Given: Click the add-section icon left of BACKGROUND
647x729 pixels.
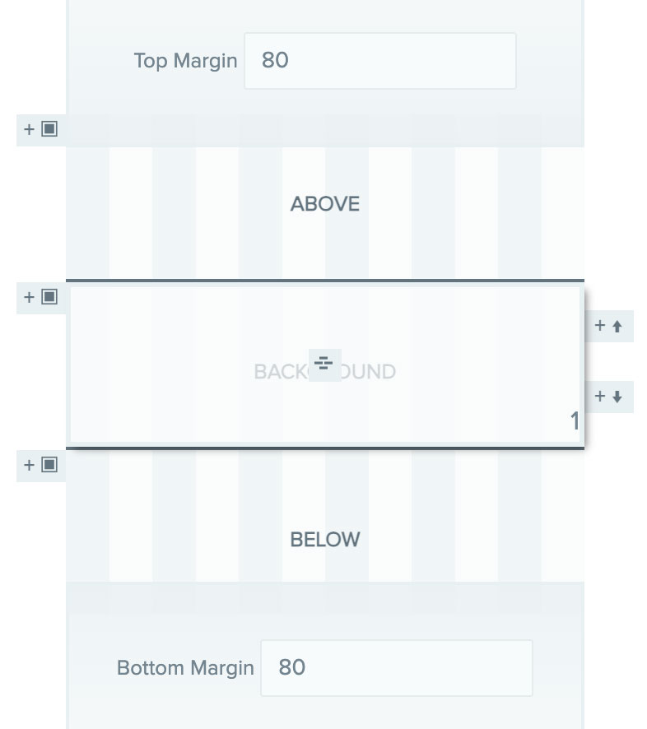Looking at the screenshot, I should pos(49,297).
